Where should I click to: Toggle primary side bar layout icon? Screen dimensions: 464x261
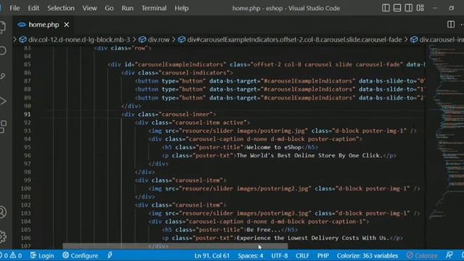point(386,8)
